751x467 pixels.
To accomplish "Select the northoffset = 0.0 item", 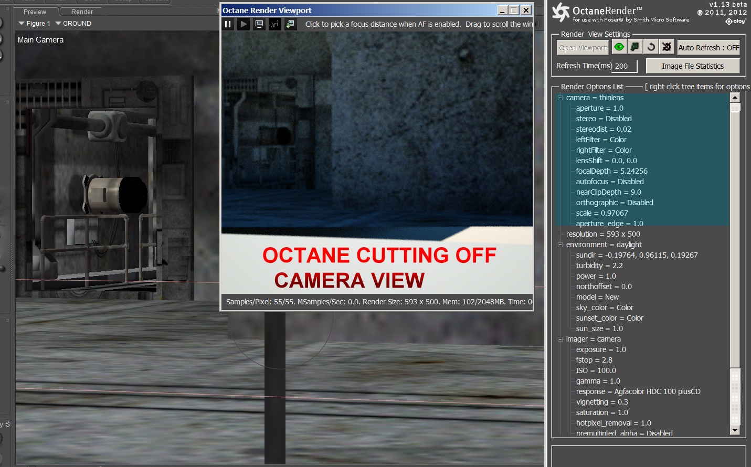I will click(x=604, y=286).
